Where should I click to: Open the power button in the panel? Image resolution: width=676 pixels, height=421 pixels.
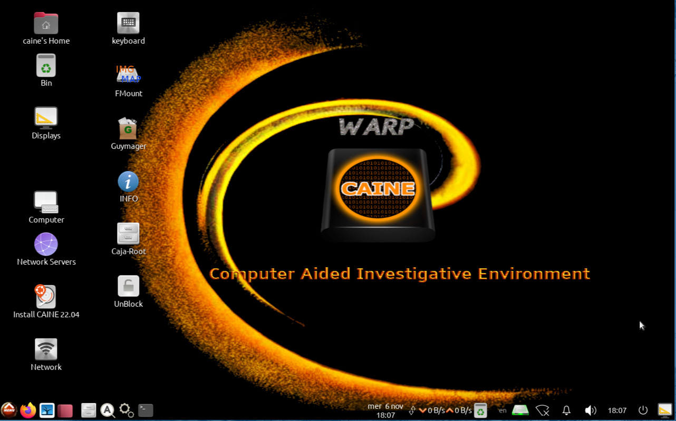tap(643, 410)
